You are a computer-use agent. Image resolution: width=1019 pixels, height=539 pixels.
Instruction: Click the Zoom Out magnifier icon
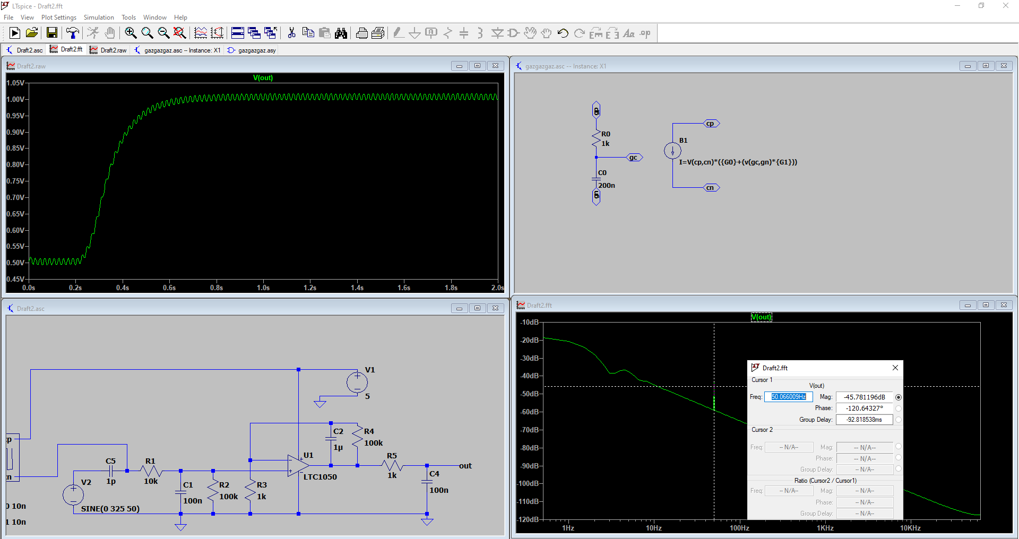[x=163, y=33]
